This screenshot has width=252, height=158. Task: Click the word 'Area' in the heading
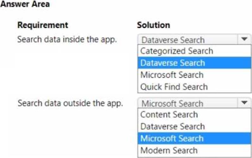40,4
